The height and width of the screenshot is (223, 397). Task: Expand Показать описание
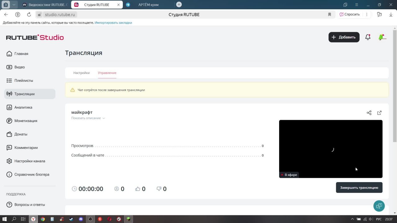(88, 118)
